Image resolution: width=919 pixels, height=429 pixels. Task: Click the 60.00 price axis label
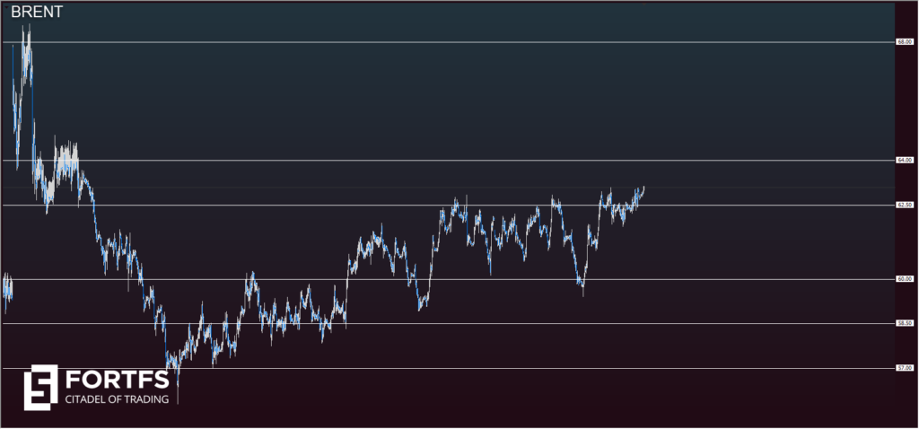coord(904,279)
